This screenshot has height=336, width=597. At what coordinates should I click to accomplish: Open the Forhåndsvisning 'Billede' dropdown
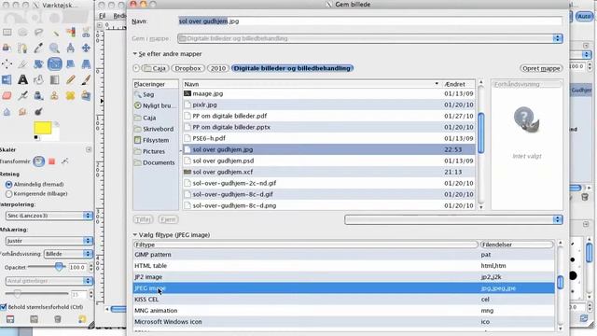tap(68, 254)
